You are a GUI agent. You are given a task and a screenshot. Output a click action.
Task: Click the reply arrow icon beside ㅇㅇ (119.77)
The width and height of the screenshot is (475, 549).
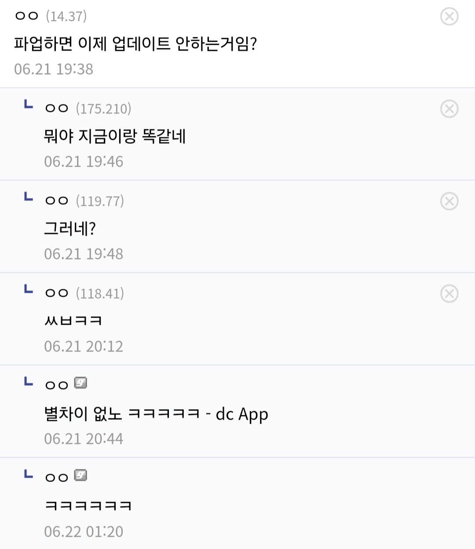pos(29,197)
